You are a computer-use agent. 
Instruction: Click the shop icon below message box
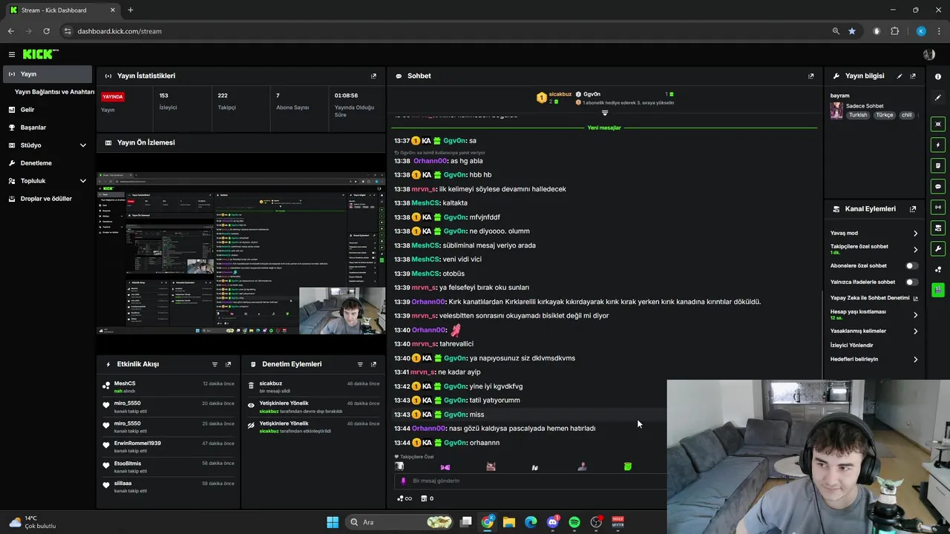tap(424, 498)
